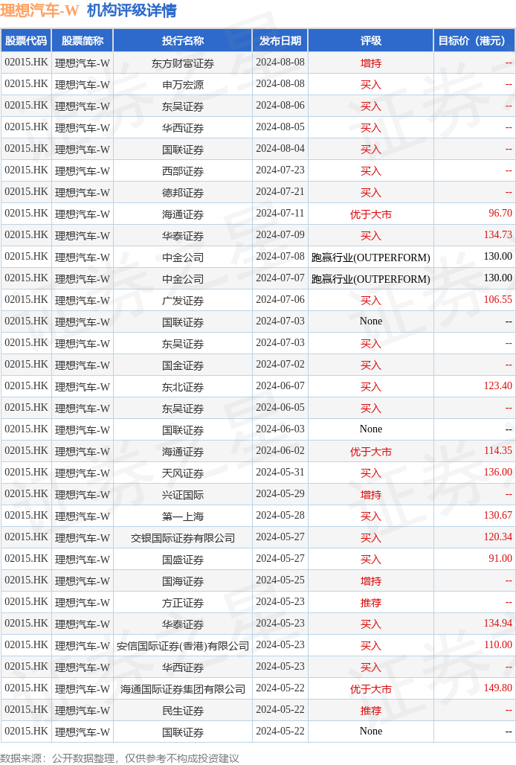Click the 增持 rating for 东方财富证券
The height and width of the screenshot is (765, 516).
(371, 63)
